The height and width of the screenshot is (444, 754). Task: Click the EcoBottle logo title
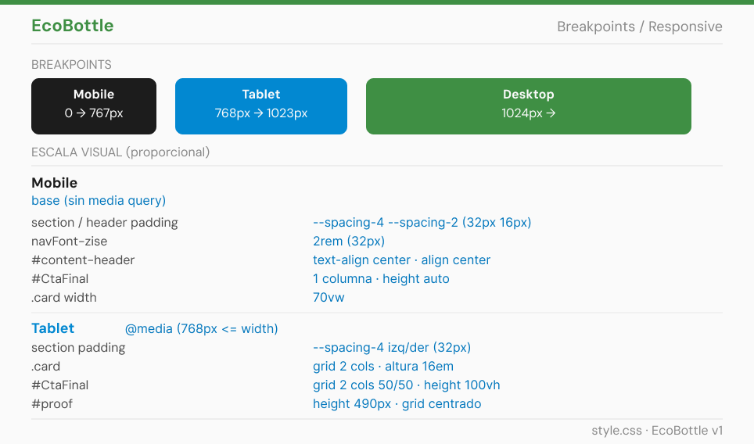tap(73, 26)
